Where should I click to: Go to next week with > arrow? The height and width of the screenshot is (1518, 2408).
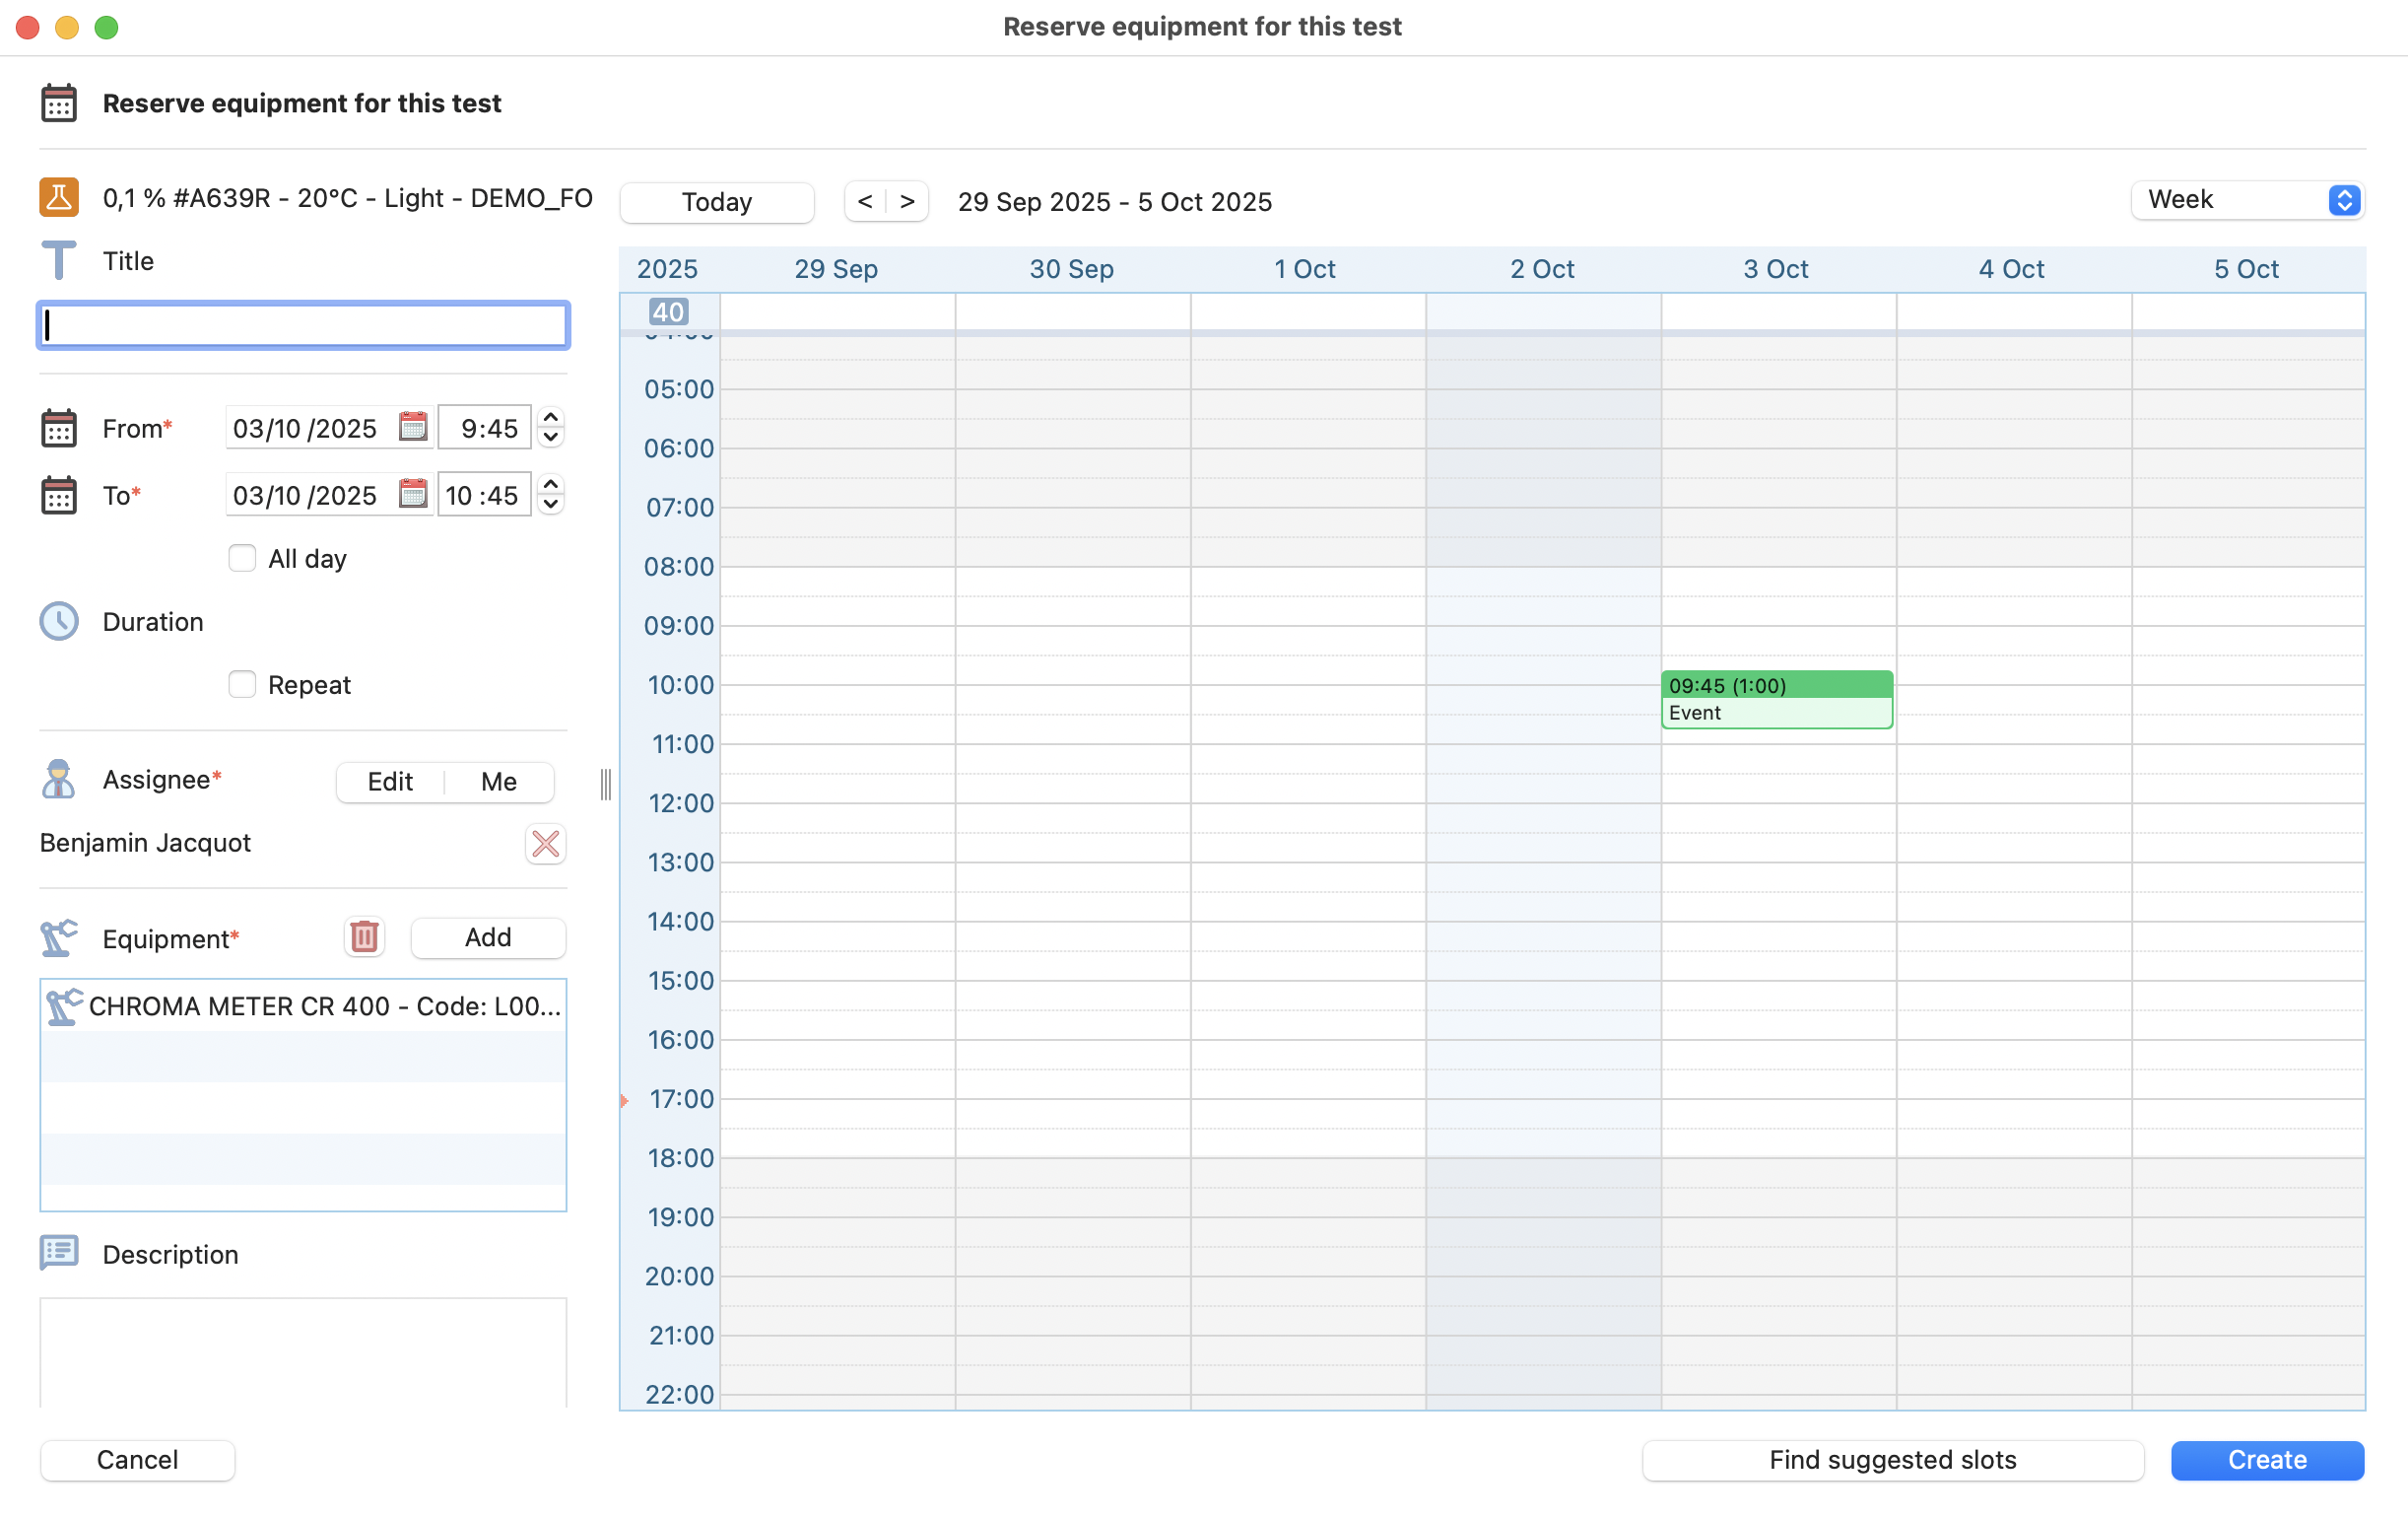907,201
